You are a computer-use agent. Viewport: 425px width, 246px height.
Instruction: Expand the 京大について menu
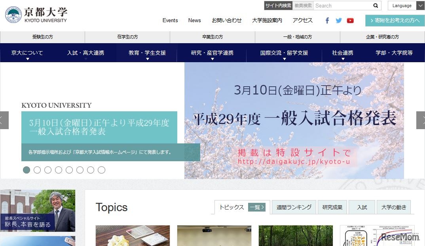pos(27,53)
